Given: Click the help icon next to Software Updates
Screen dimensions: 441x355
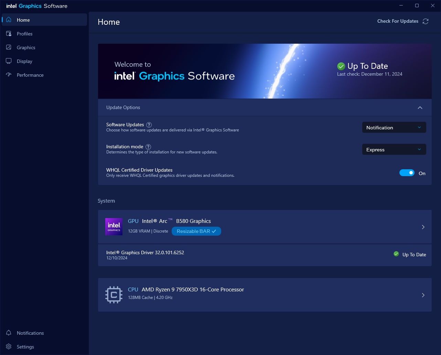Looking at the screenshot, I should [149, 125].
